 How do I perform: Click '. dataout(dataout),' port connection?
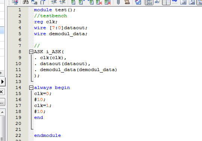[62, 64]
